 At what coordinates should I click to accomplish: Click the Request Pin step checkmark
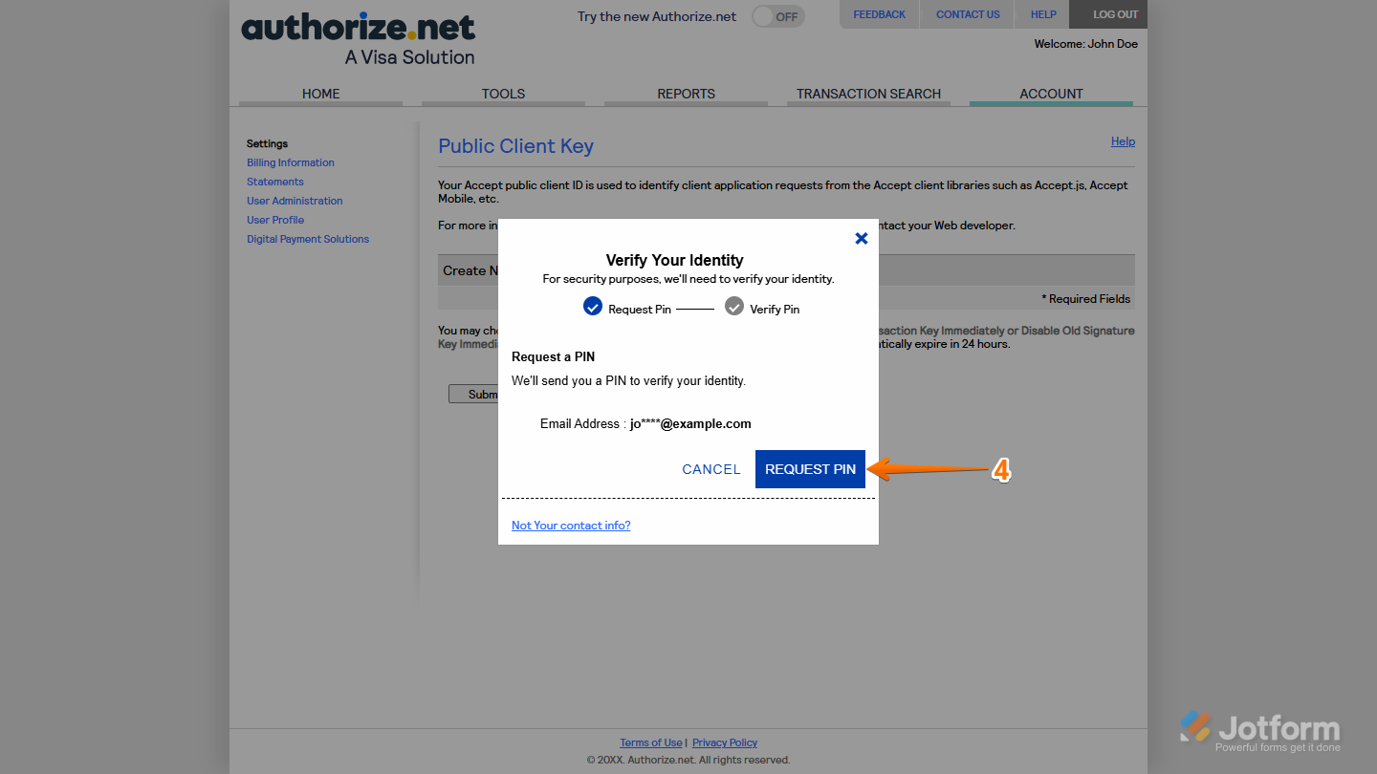coord(593,306)
